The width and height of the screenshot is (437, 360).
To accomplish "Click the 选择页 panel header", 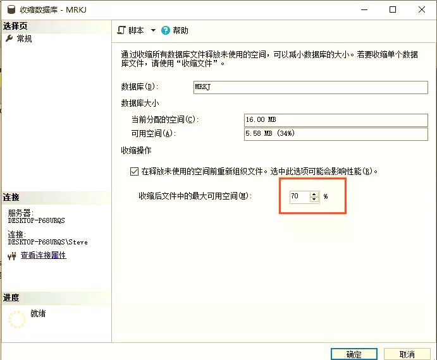I will tap(56, 26).
